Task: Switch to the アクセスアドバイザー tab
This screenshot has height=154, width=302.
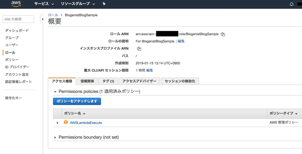Action: coord(139,81)
